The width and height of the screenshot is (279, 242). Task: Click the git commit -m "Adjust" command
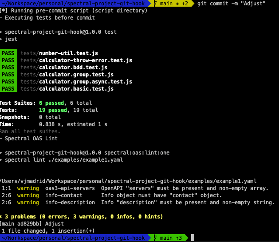(x=231, y=4)
